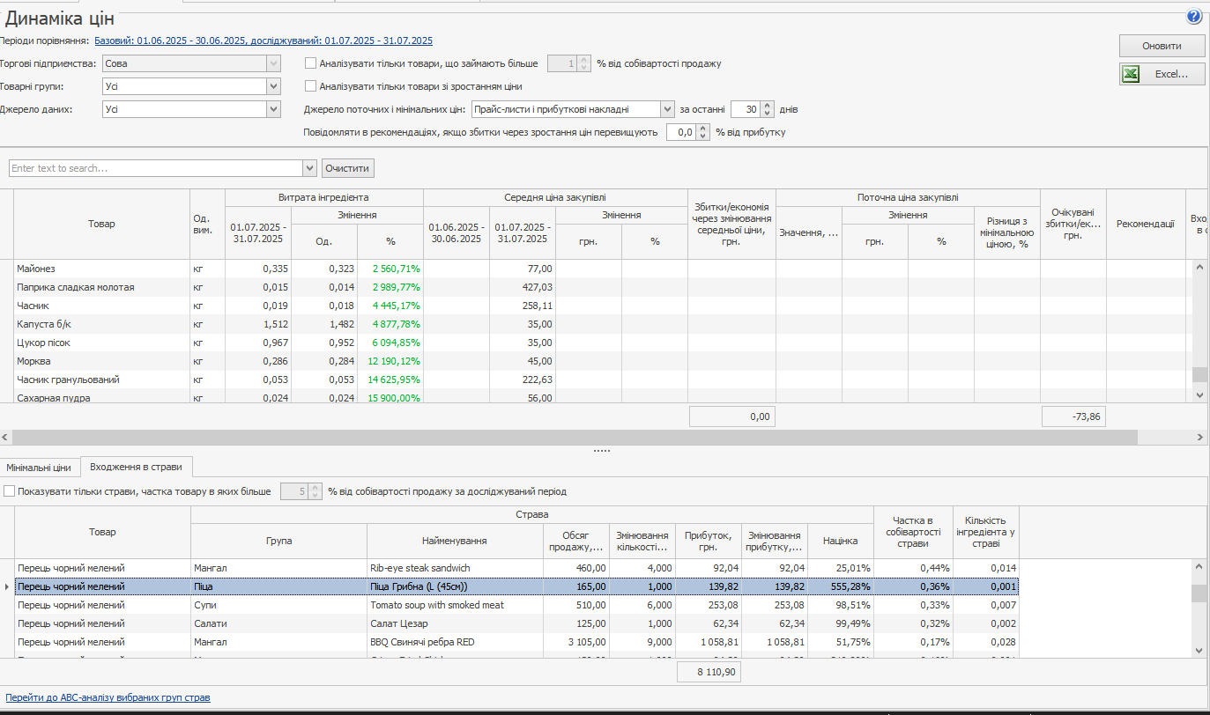Enable analyzing only goods with price growth
This screenshot has width=1210, height=715.
[311, 86]
